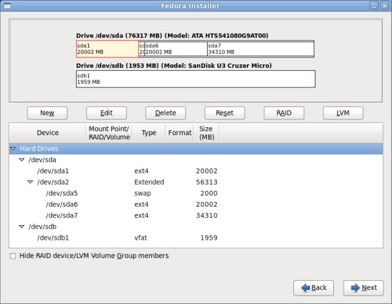Open the LVM configuration button
Viewport: 392px width, 304px height.
click(343, 113)
